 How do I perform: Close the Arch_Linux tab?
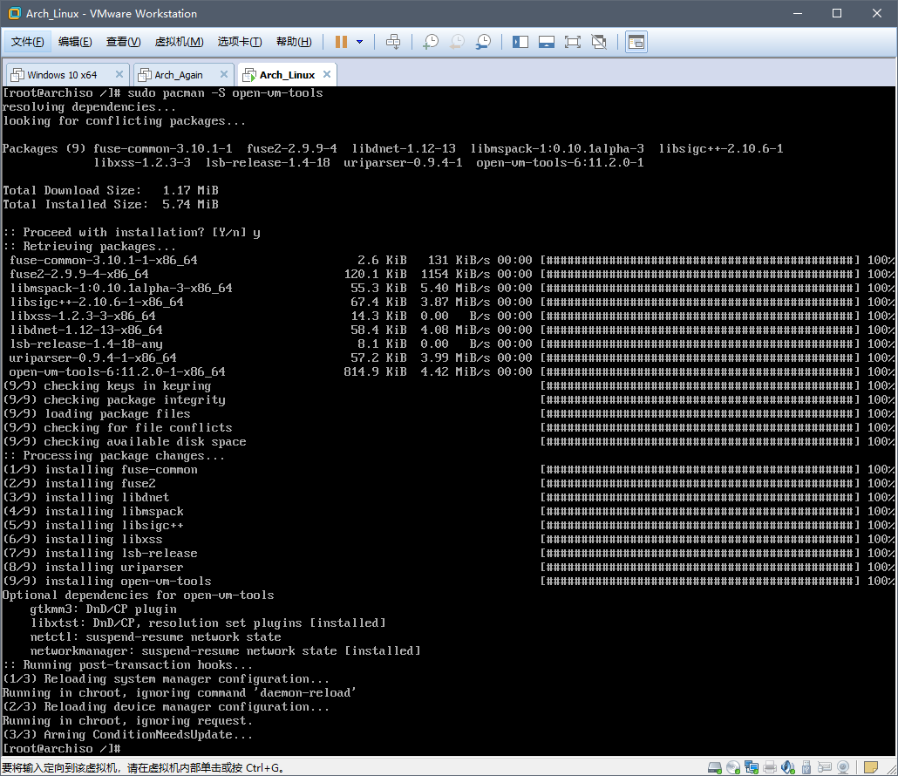click(x=327, y=74)
